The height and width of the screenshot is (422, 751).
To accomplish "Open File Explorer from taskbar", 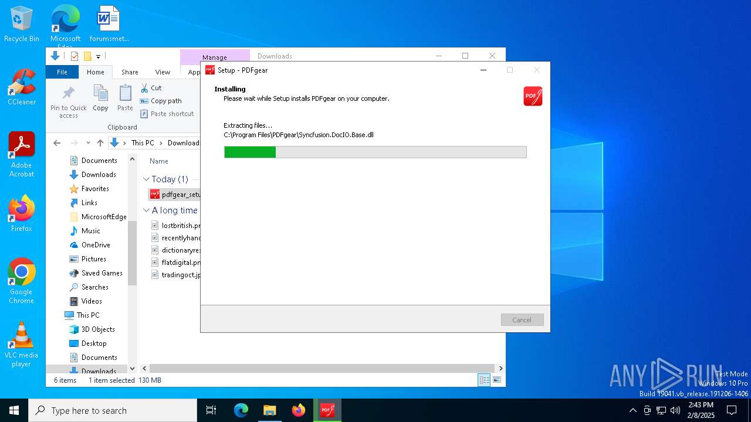I will pyautogui.click(x=269, y=410).
